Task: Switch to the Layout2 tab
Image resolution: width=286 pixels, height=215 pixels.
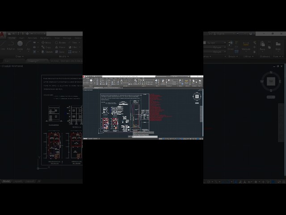Action: click(30, 181)
